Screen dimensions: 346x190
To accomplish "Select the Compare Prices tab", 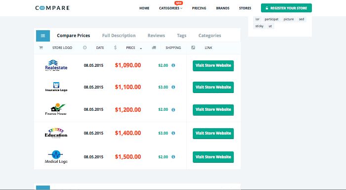I will [x=74, y=36].
